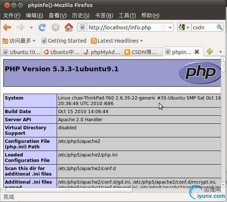Go to the Home page icon
The image size is (227, 202).
(x=69, y=27)
